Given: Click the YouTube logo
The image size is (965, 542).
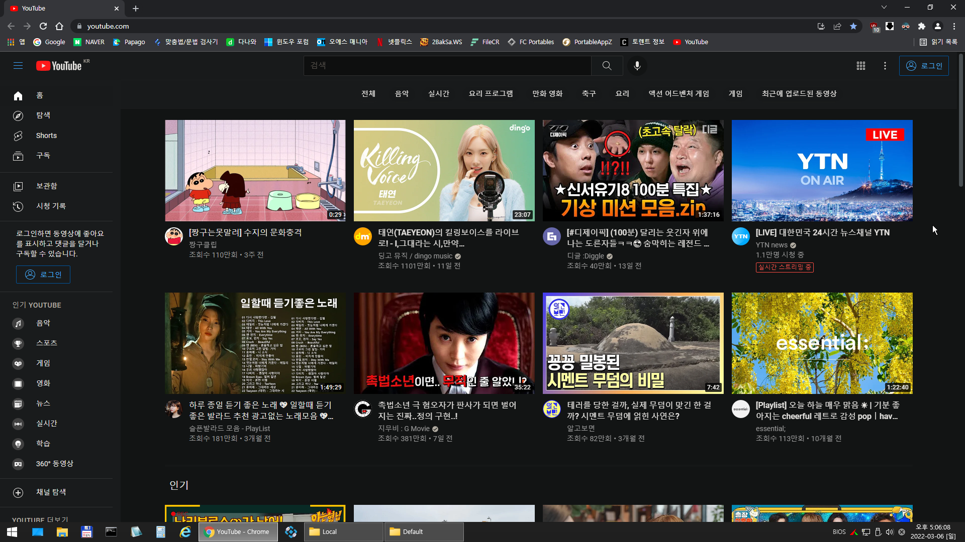Looking at the screenshot, I should click(x=59, y=66).
